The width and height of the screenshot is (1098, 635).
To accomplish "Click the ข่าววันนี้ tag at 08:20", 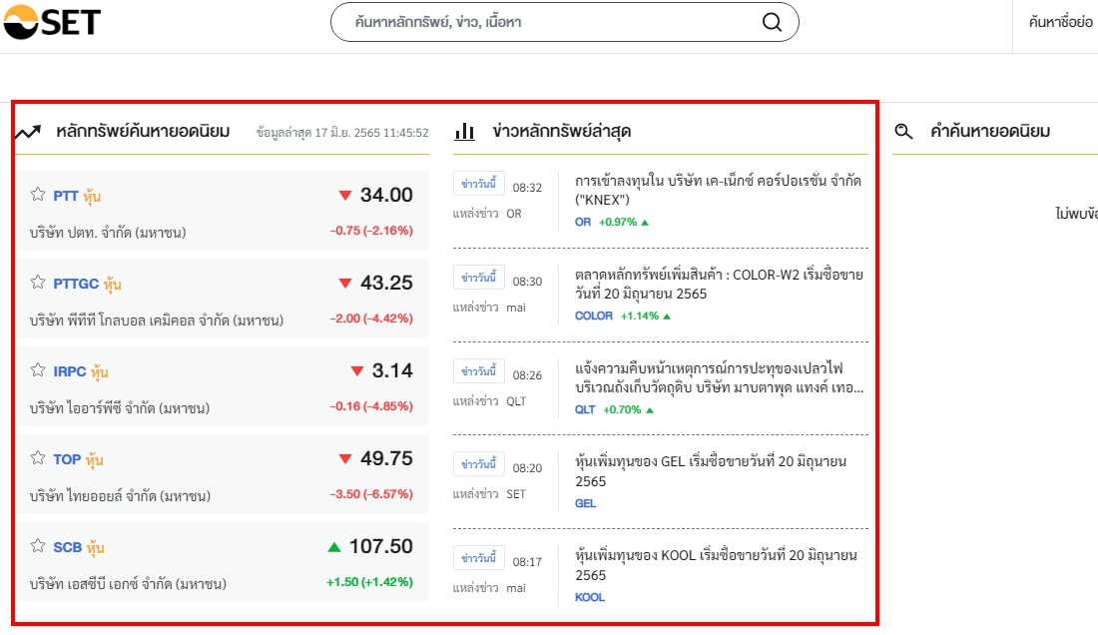I will (478, 464).
